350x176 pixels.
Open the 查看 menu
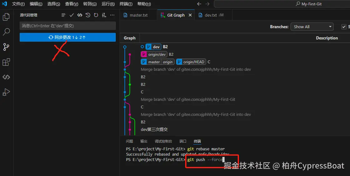point(72,4)
